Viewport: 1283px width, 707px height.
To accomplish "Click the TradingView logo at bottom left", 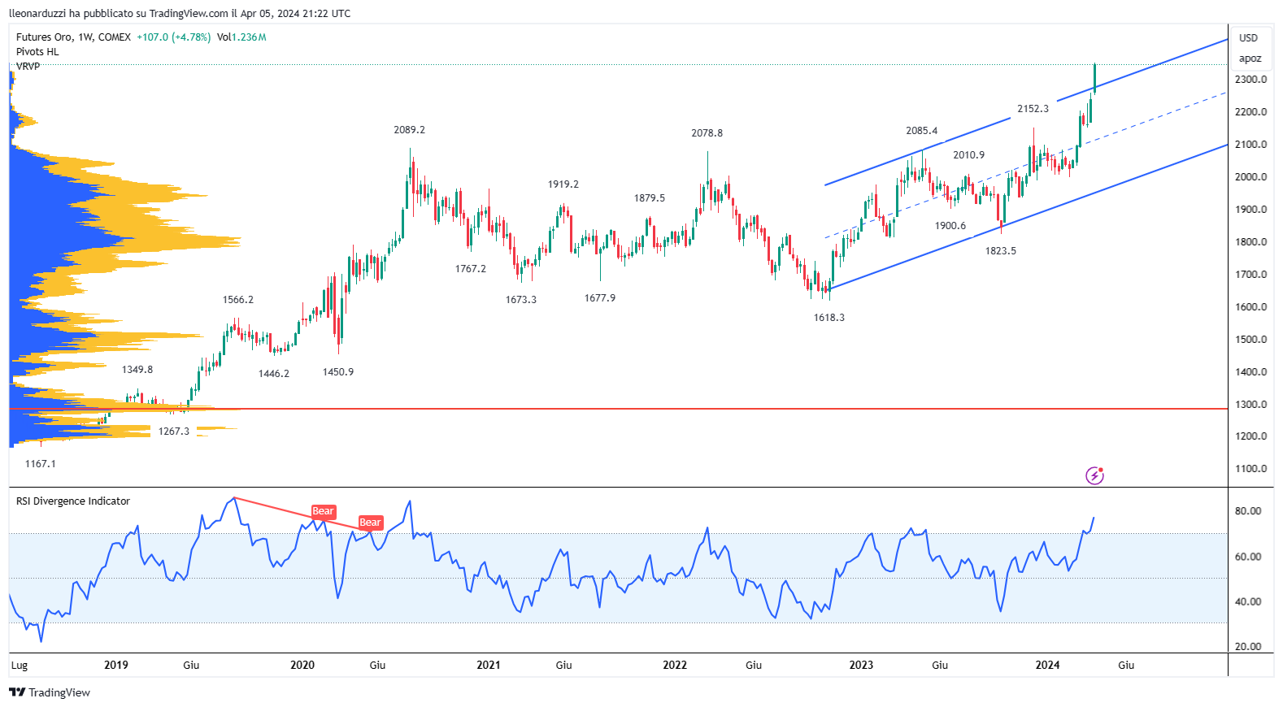I will pyautogui.click(x=50, y=692).
